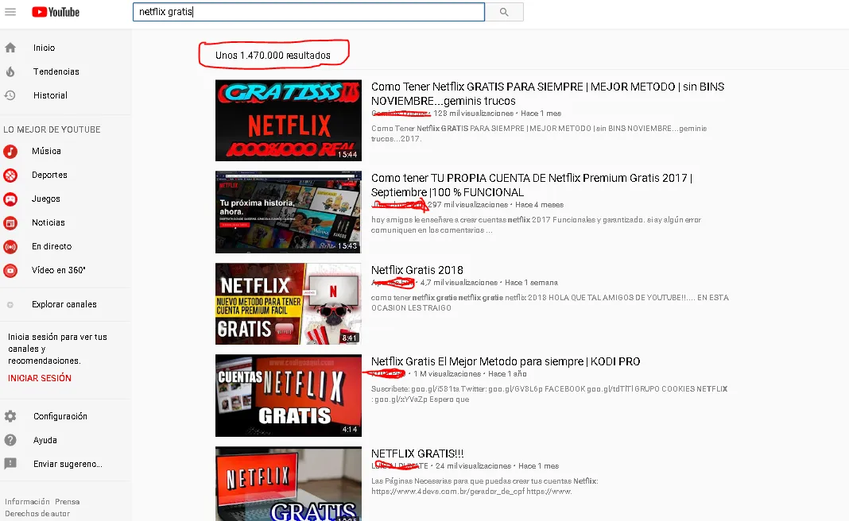
Task: Open the 15:43 Netflix homepage thumbnail
Action: tap(288, 212)
